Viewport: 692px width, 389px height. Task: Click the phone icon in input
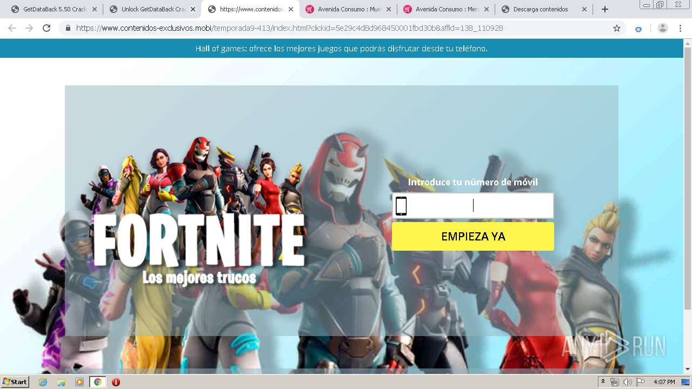tap(401, 206)
